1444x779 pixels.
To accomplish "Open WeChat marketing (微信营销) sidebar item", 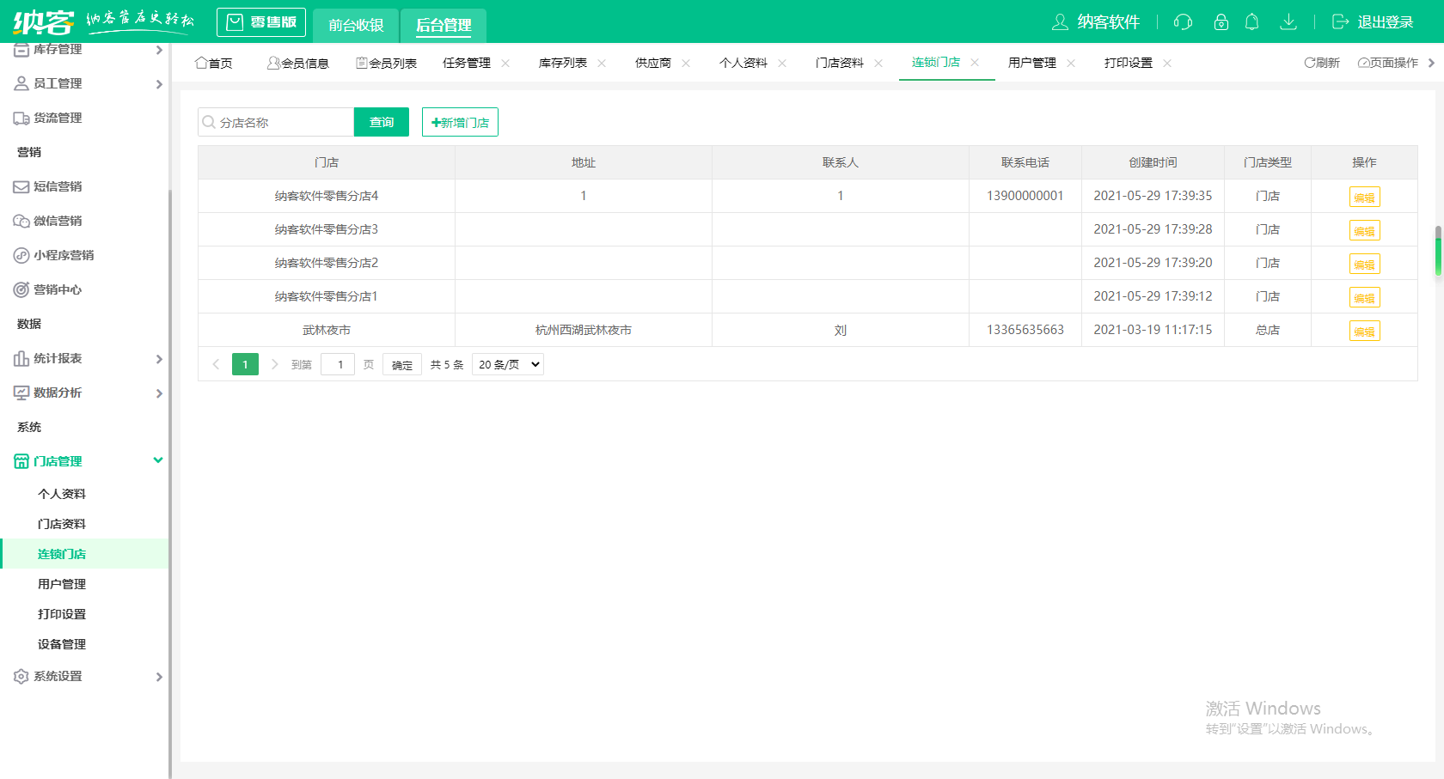I will coord(58,221).
